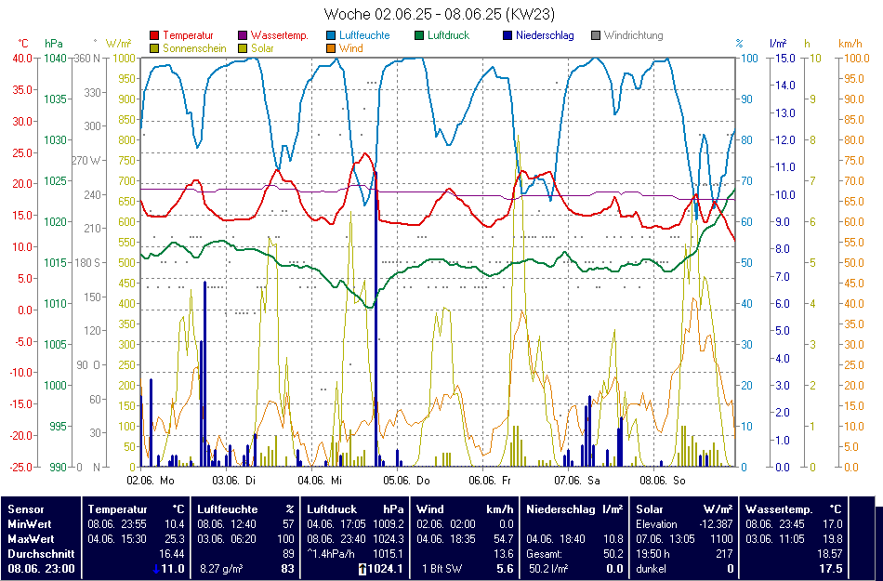Click the max wind value 54.7
The image size is (883, 581).
pos(503,539)
